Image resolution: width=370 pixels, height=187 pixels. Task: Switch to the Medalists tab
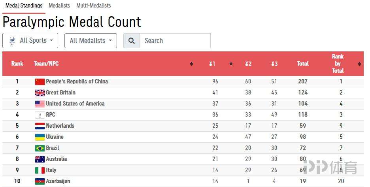59,6
